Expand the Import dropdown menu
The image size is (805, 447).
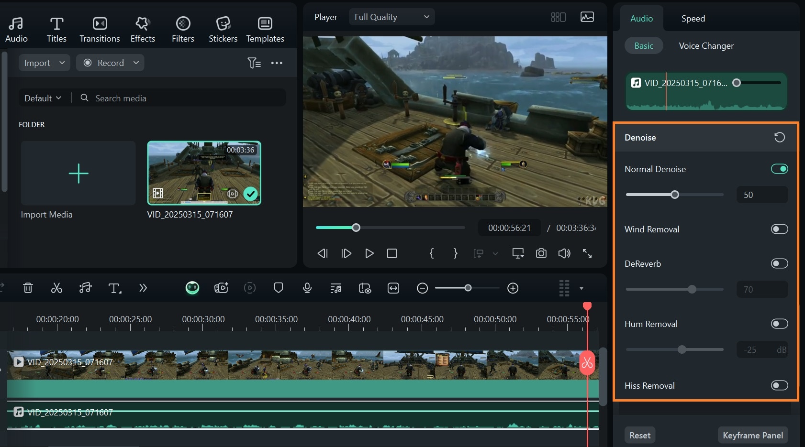click(44, 63)
